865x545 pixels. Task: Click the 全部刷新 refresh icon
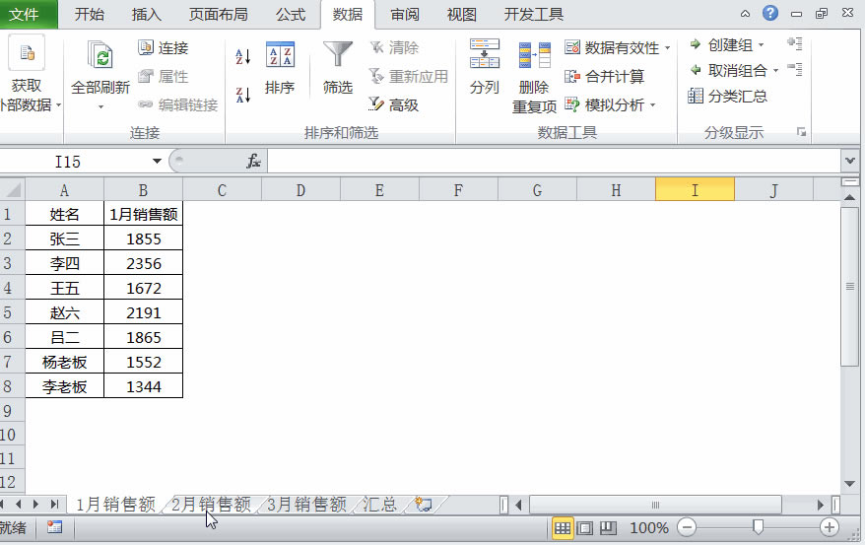click(100, 56)
